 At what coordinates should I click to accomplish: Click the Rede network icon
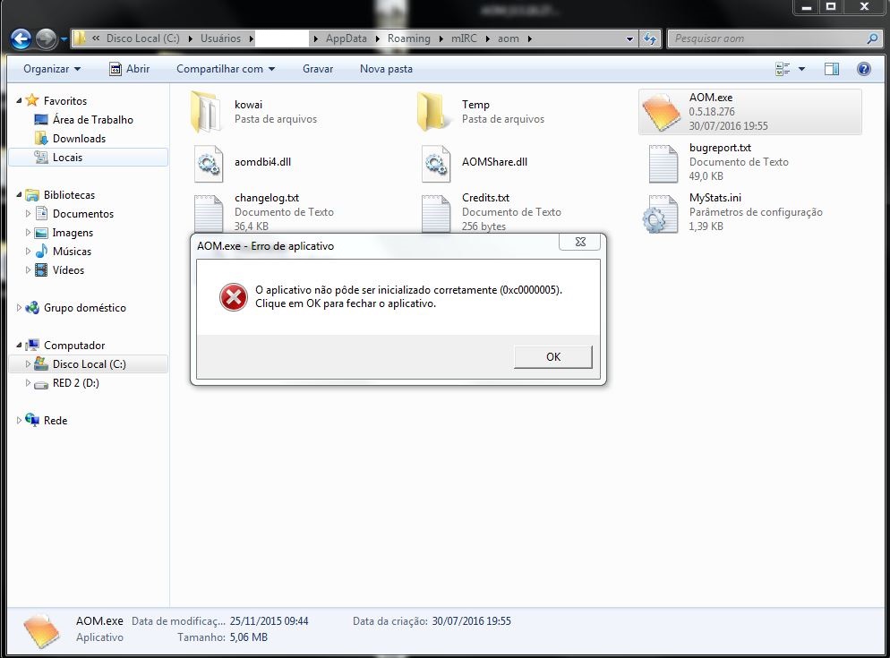point(32,420)
